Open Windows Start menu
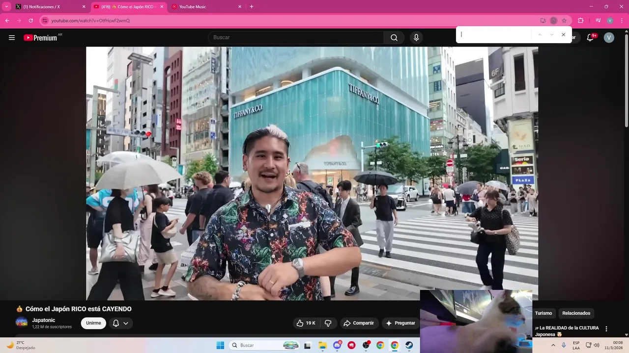Screen dimensions: 629x353 220,345
